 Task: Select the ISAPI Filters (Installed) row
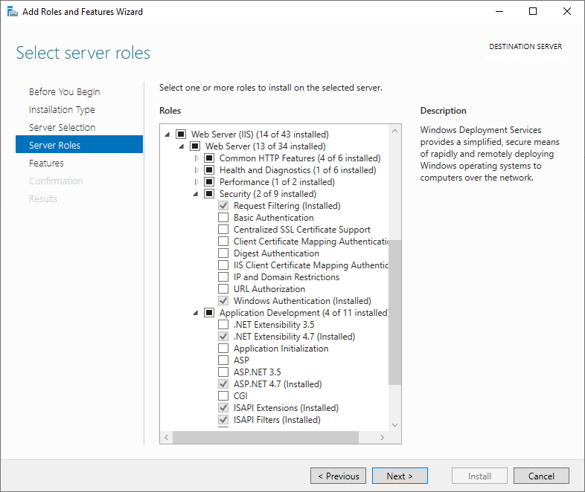(x=277, y=420)
